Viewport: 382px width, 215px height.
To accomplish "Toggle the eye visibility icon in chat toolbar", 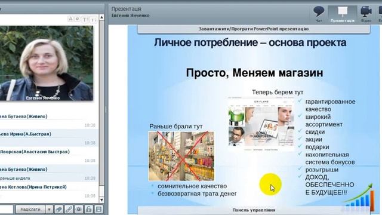I will pos(79,210).
